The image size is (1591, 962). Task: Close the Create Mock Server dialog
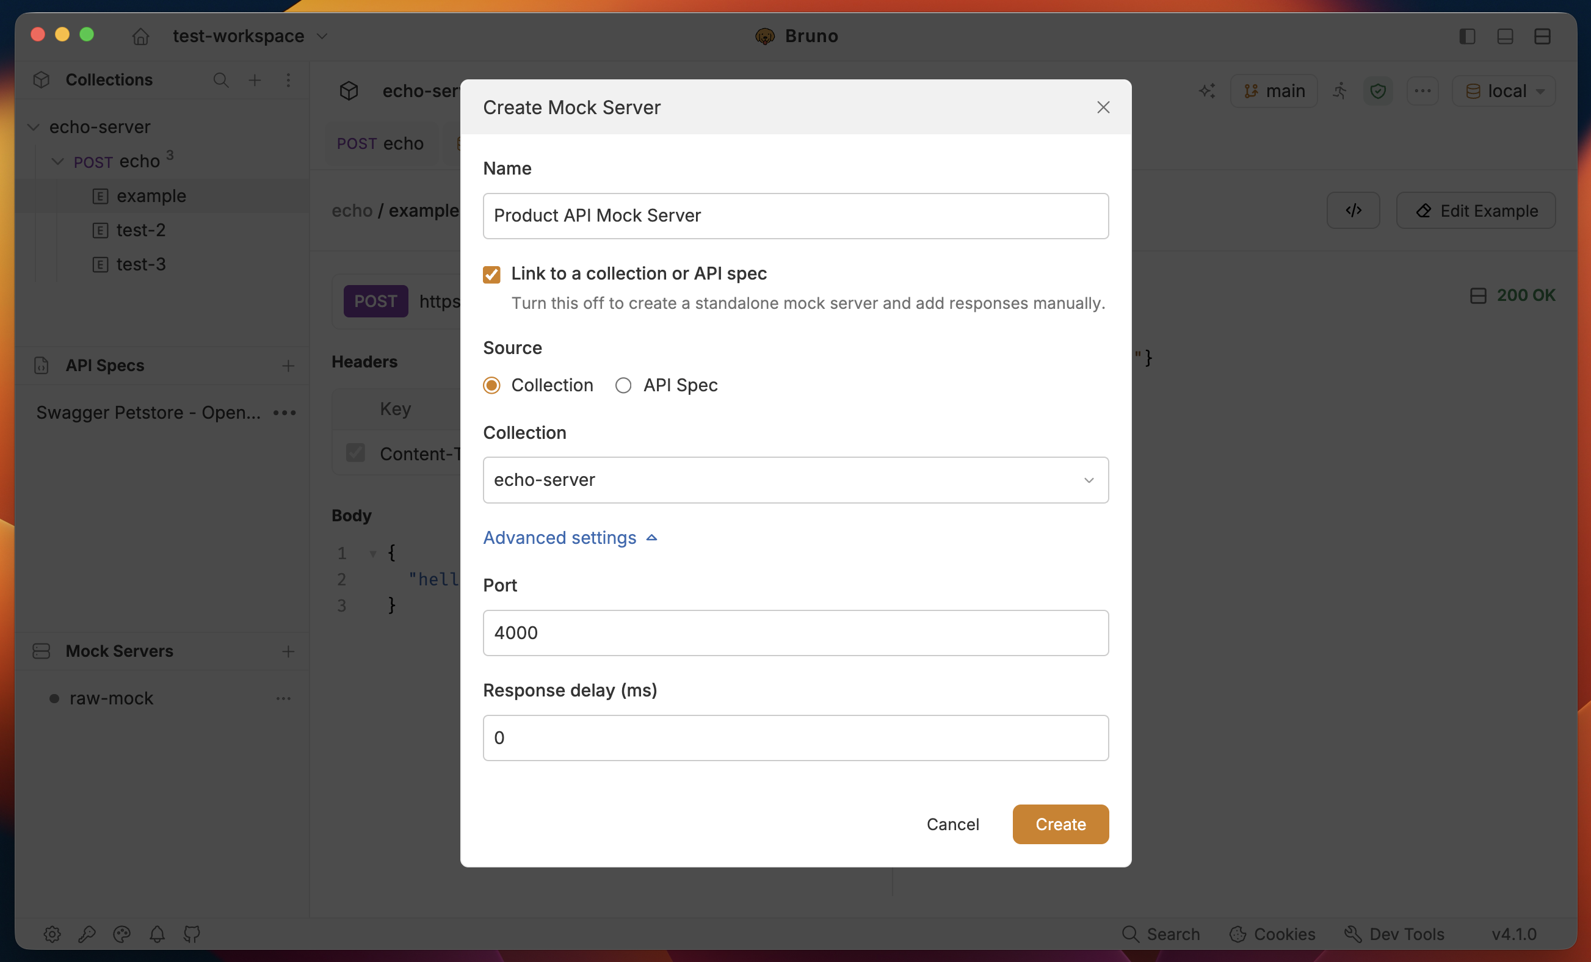(1103, 107)
